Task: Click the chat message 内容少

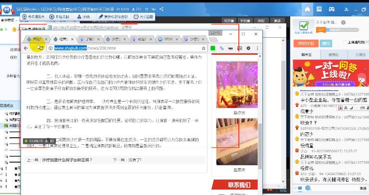Action: [307, 134]
